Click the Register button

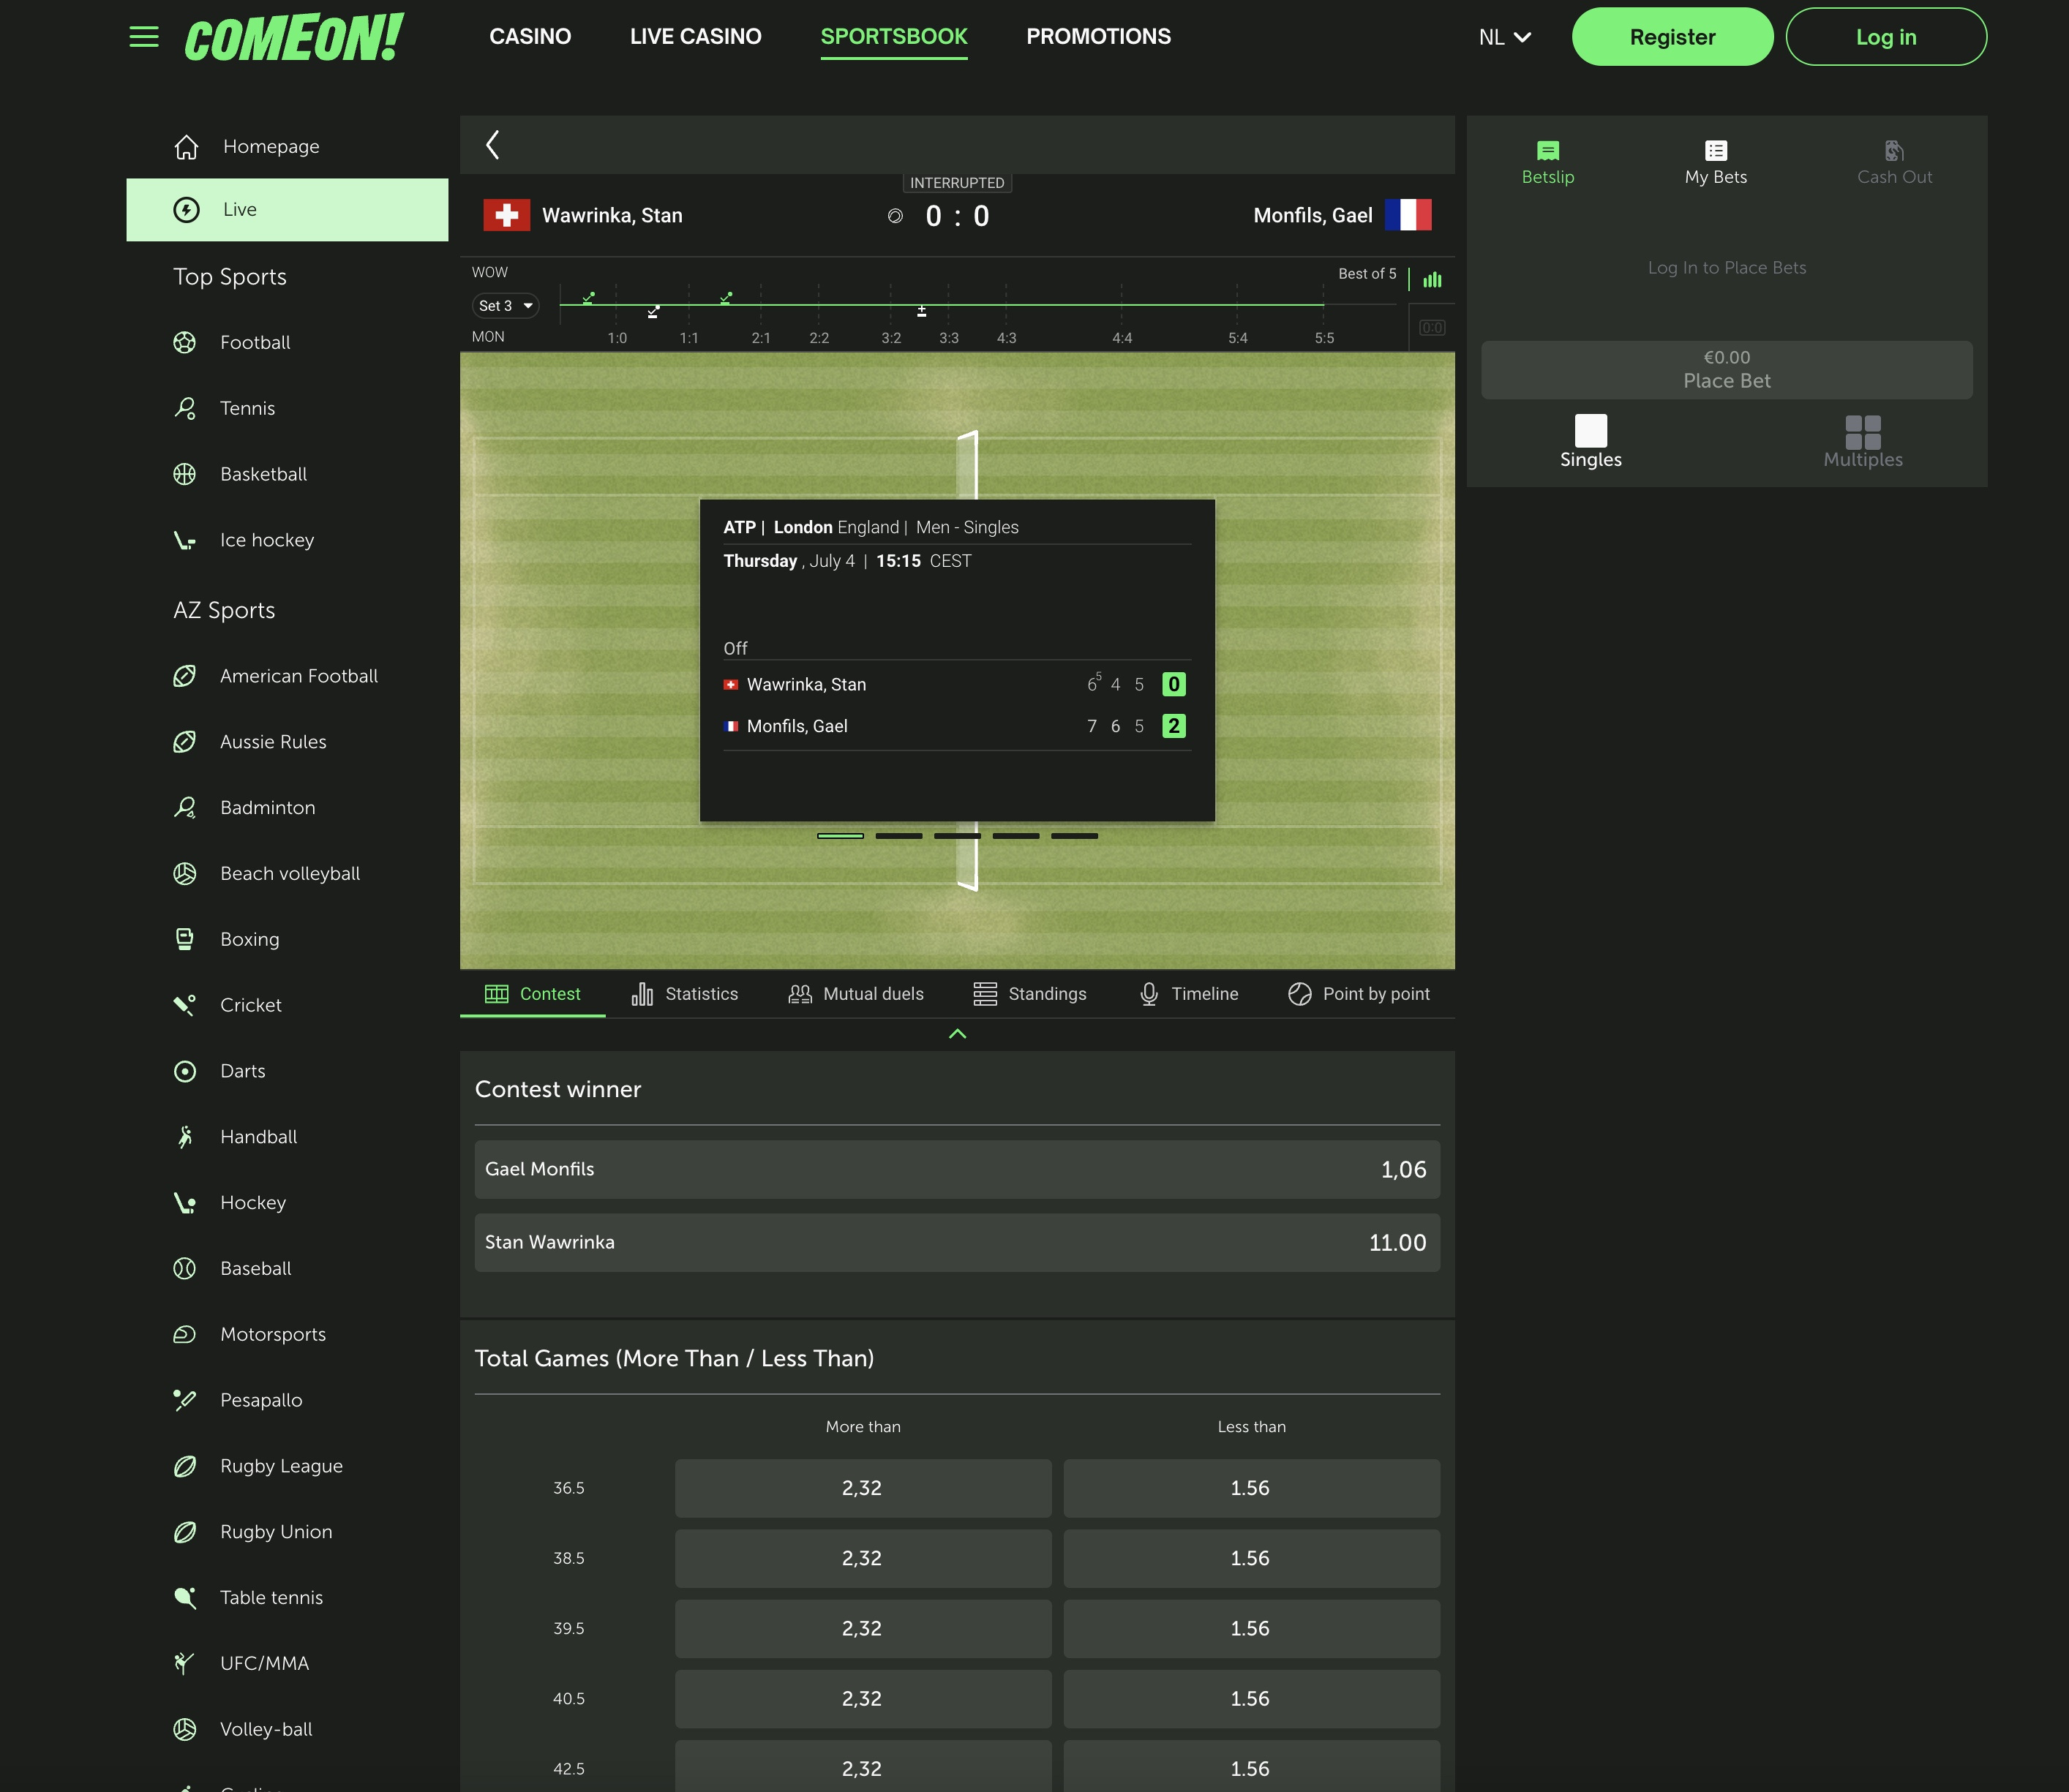tap(1672, 37)
